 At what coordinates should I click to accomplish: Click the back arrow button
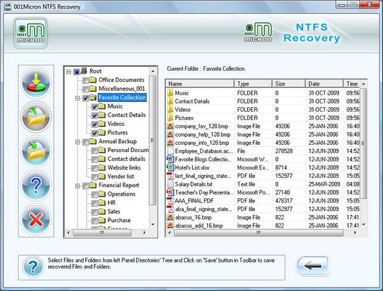312,266
